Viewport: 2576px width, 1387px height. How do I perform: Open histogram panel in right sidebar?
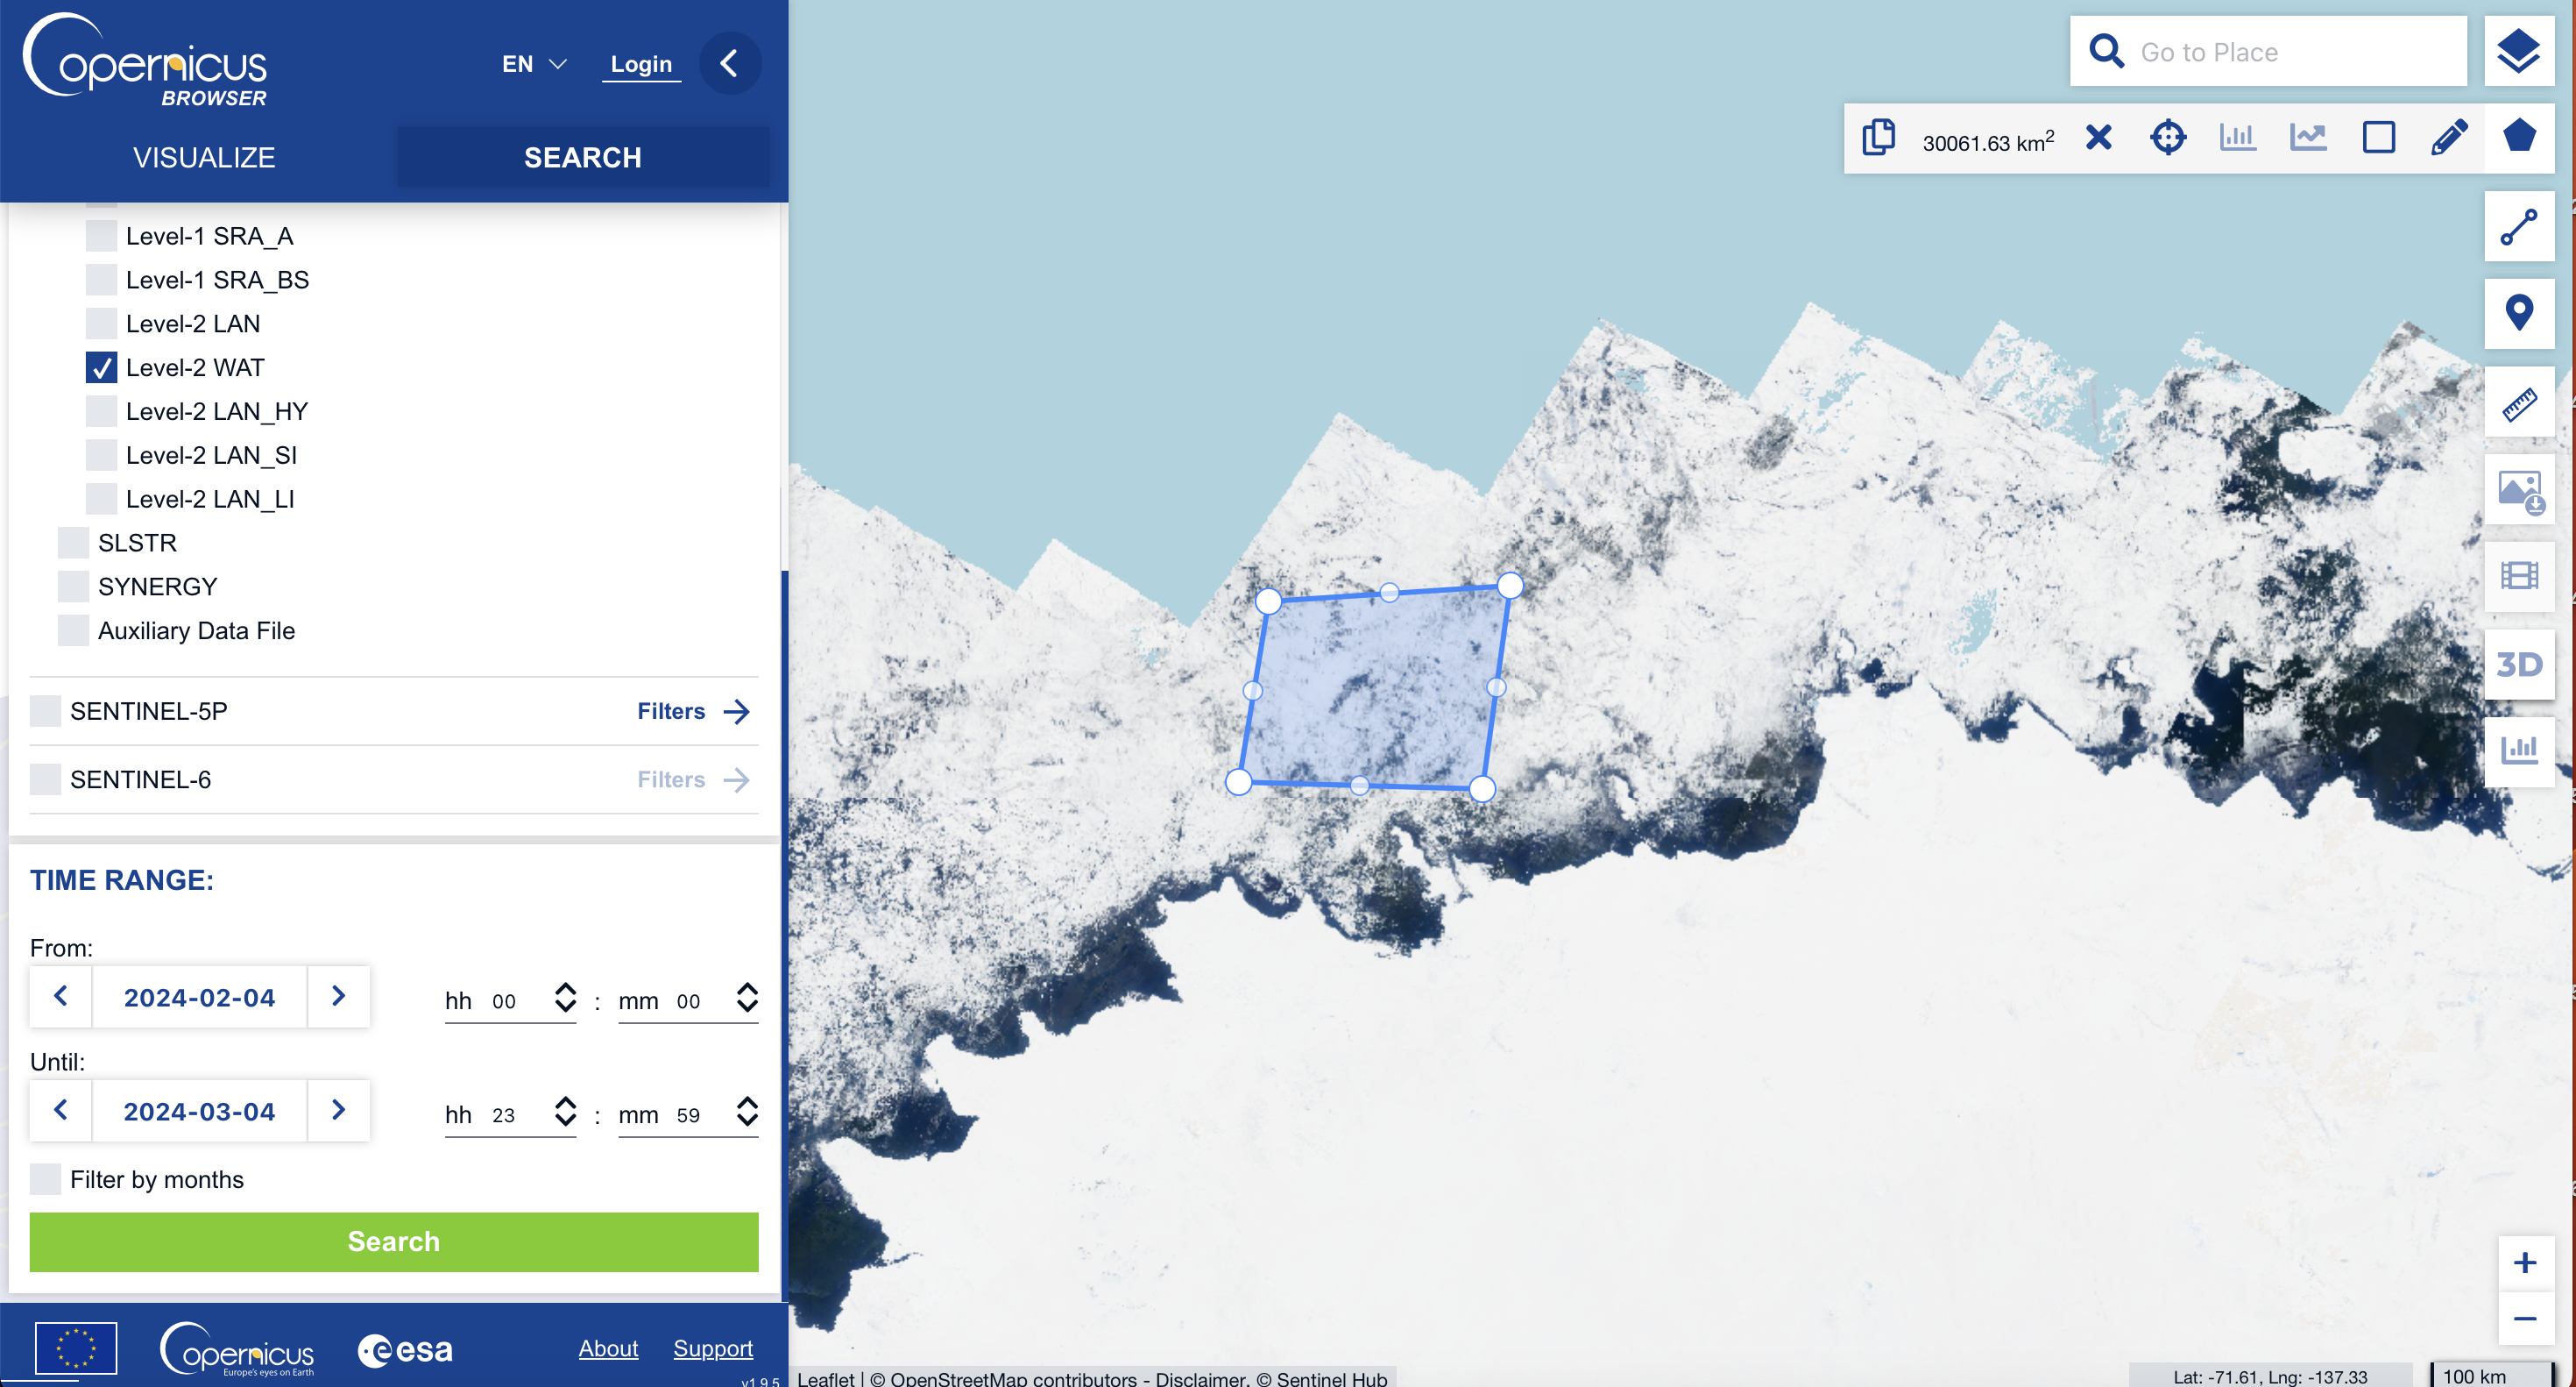click(x=2518, y=750)
